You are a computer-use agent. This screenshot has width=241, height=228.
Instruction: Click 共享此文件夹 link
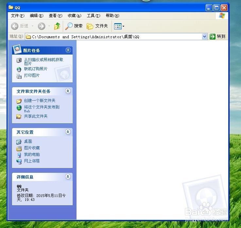coord(36,116)
